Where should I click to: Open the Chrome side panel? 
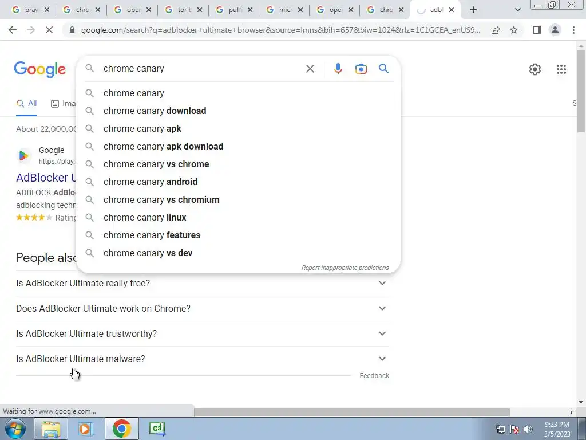click(x=537, y=30)
